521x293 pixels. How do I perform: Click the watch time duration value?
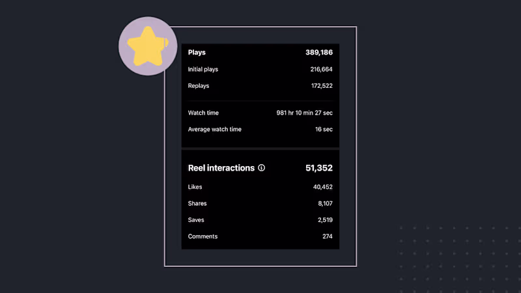pos(305,113)
